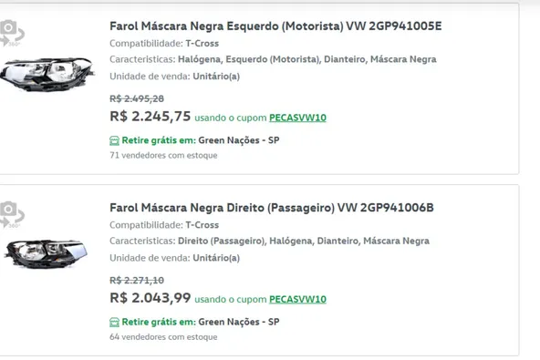Click the PECASVW10 coupon link in the second listing
The image size is (540, 360).
click(297, 300)
